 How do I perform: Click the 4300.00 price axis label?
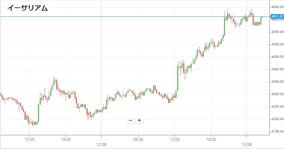[278, 94]
